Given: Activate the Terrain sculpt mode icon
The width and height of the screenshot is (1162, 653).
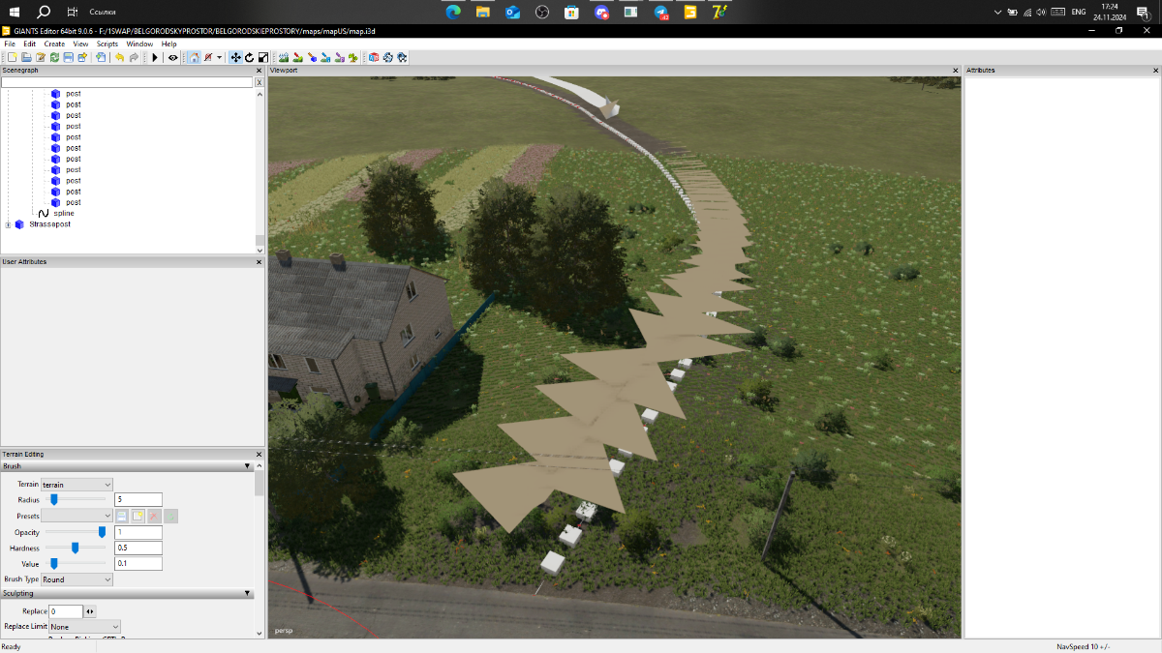Looking at the screenshot, I should [x=284, y=58].
